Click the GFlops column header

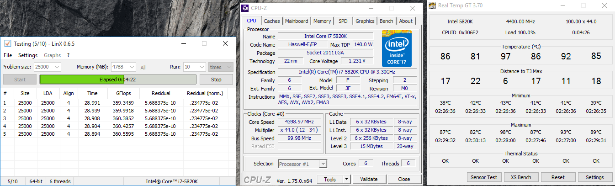click(123, 93)
